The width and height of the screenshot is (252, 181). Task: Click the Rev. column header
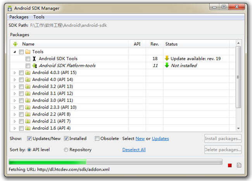point(155,44)
